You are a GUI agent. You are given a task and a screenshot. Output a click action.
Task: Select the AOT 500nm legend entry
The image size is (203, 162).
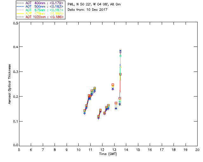point(40,6)
